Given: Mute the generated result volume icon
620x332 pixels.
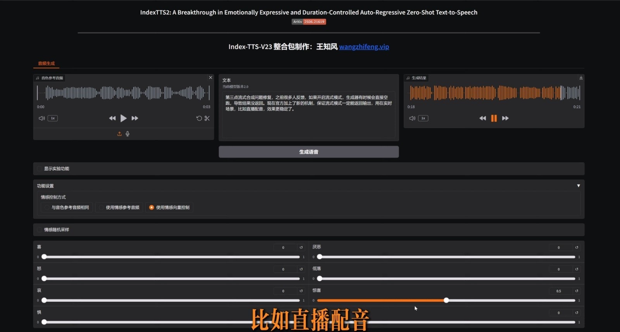Looking at the screenshot, I should pyautogui.click(x=412, y=118).
